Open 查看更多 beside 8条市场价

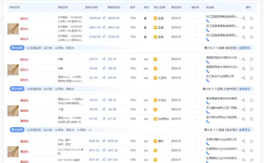pos(245,48)
